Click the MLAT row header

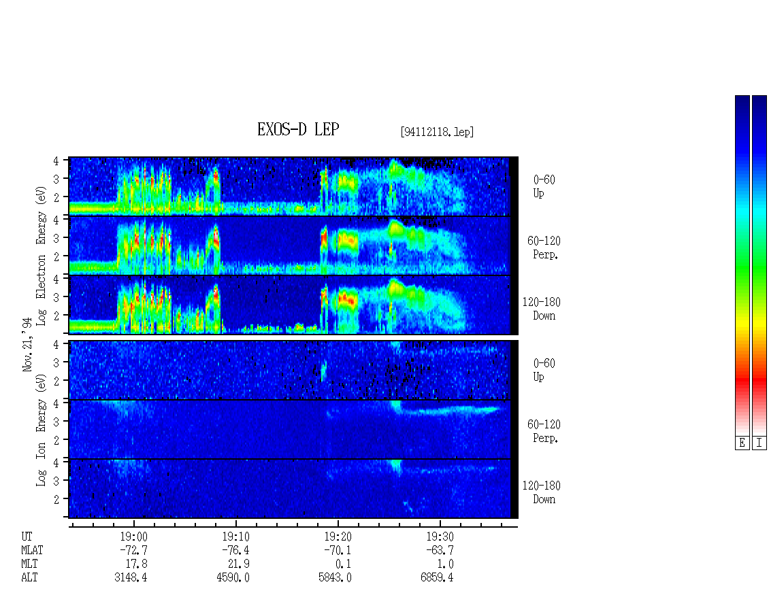32,550
